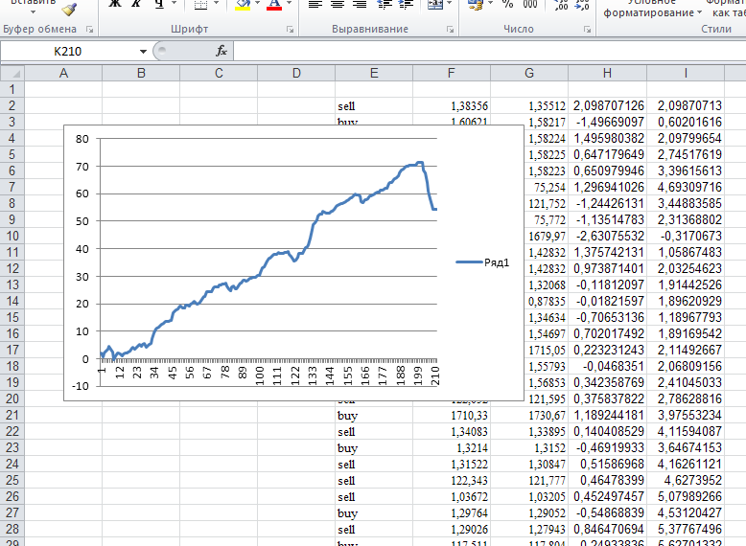Screen dimensions: 746x546
Task: Apply accounting number format icon
Action: click(476, 4)
